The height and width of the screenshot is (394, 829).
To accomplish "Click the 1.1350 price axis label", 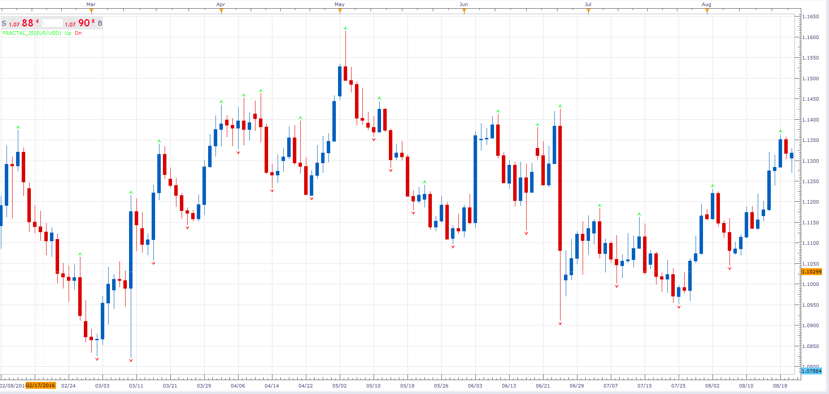I will (810, 140).
